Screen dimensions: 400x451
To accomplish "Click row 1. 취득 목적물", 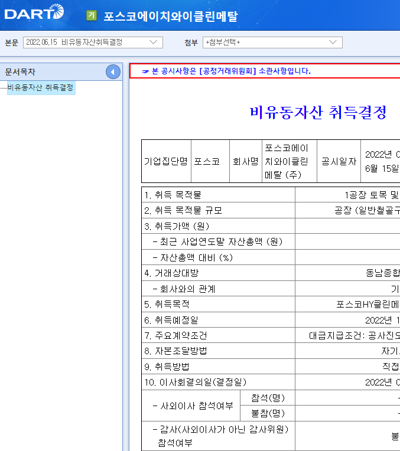I will [x=218, y=195].
